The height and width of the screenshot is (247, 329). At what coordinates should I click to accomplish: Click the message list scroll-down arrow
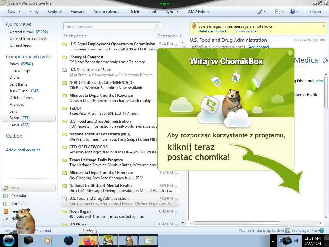183,223
